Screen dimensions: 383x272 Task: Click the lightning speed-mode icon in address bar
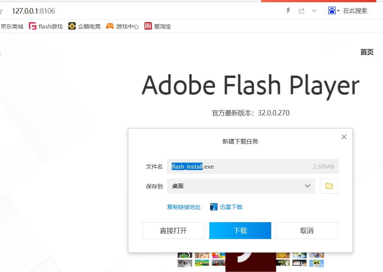(x=288, y=10)
